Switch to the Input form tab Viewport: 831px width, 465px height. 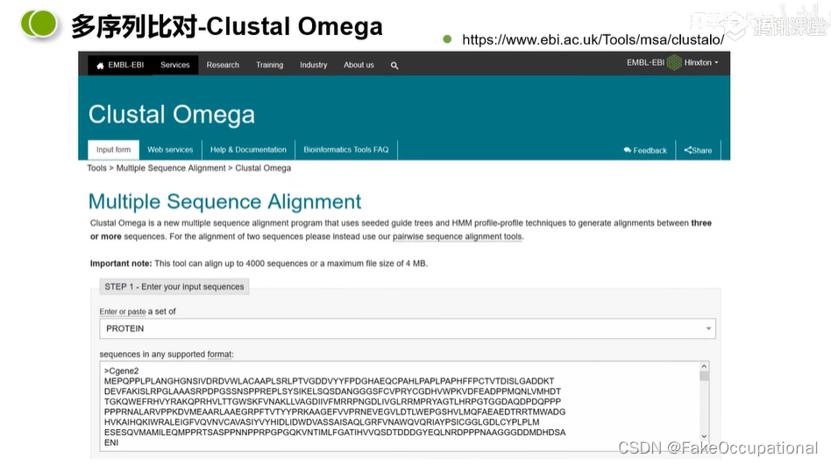click(113, 150)
